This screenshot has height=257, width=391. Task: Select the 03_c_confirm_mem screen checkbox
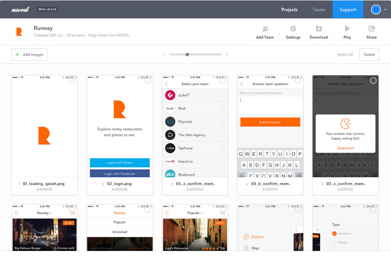373,80
